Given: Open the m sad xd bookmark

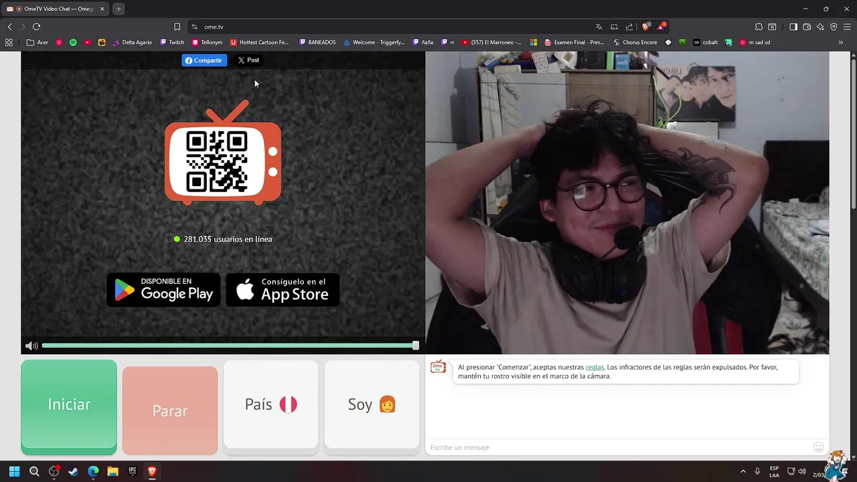Looking at the screenshot, I should [755, 42].
